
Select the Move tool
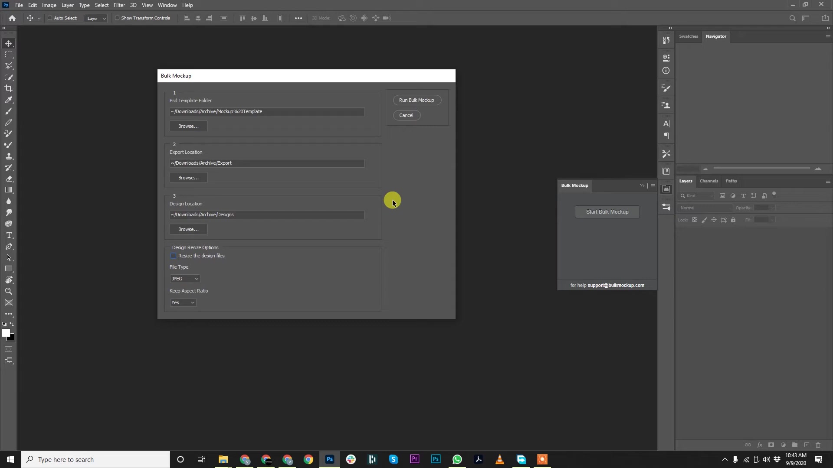pyautogui.click(x=9, y=43)
